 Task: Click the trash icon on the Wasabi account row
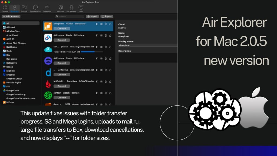click(106, 93)
